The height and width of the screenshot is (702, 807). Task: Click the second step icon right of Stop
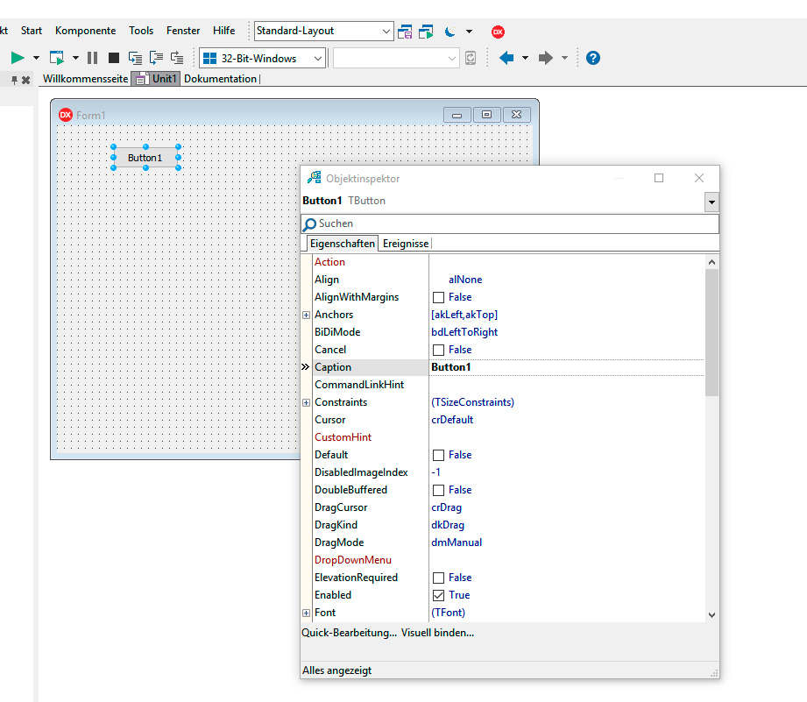tap(156, 58)
